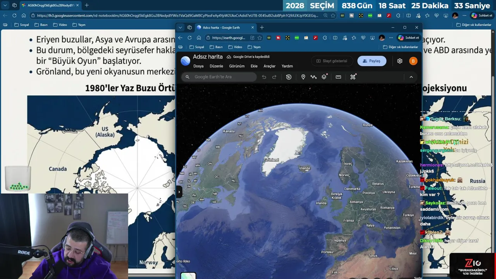
Task: Click the Grönland label on the globe
Action: (x=272, y=160)
